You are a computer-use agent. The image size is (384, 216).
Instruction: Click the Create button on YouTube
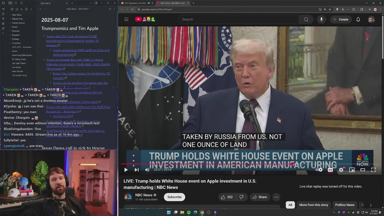tap(340, 19)
